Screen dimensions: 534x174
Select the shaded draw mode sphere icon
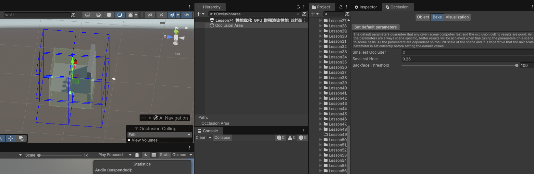click(109, 15)
